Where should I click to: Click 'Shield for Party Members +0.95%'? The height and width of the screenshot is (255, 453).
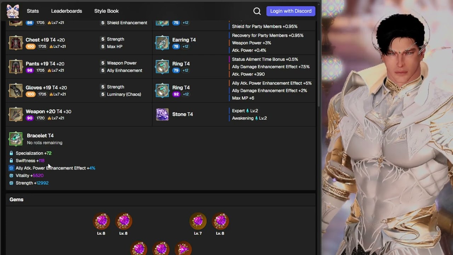(265, 27)
